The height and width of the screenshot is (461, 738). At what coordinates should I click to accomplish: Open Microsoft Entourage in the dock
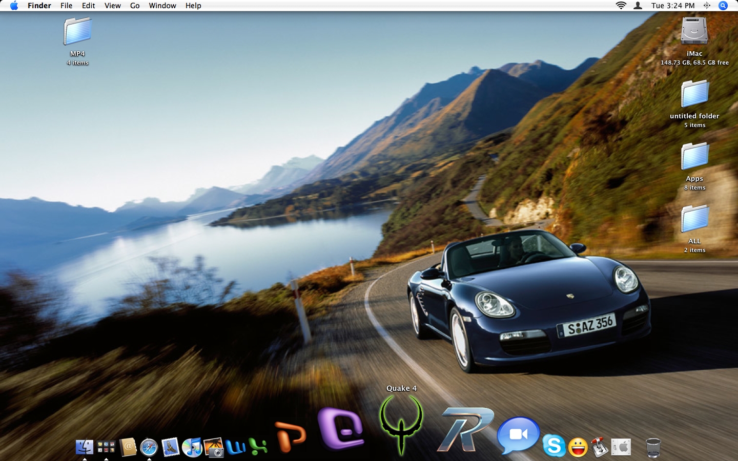(x=341, y=428)
